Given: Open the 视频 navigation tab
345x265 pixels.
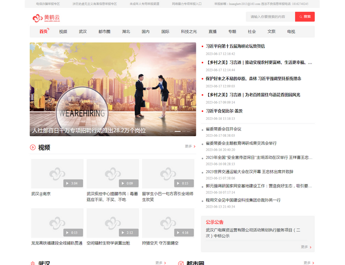Looking at the screenshot, I should tap(63, 32).
